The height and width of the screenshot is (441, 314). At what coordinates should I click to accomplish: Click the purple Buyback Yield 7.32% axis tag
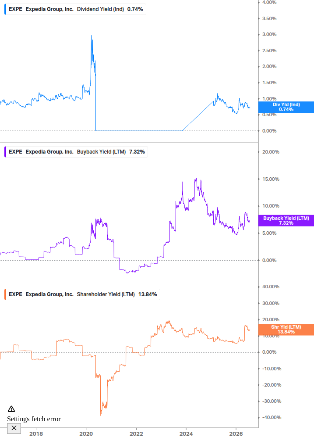(x=286, y=220)
